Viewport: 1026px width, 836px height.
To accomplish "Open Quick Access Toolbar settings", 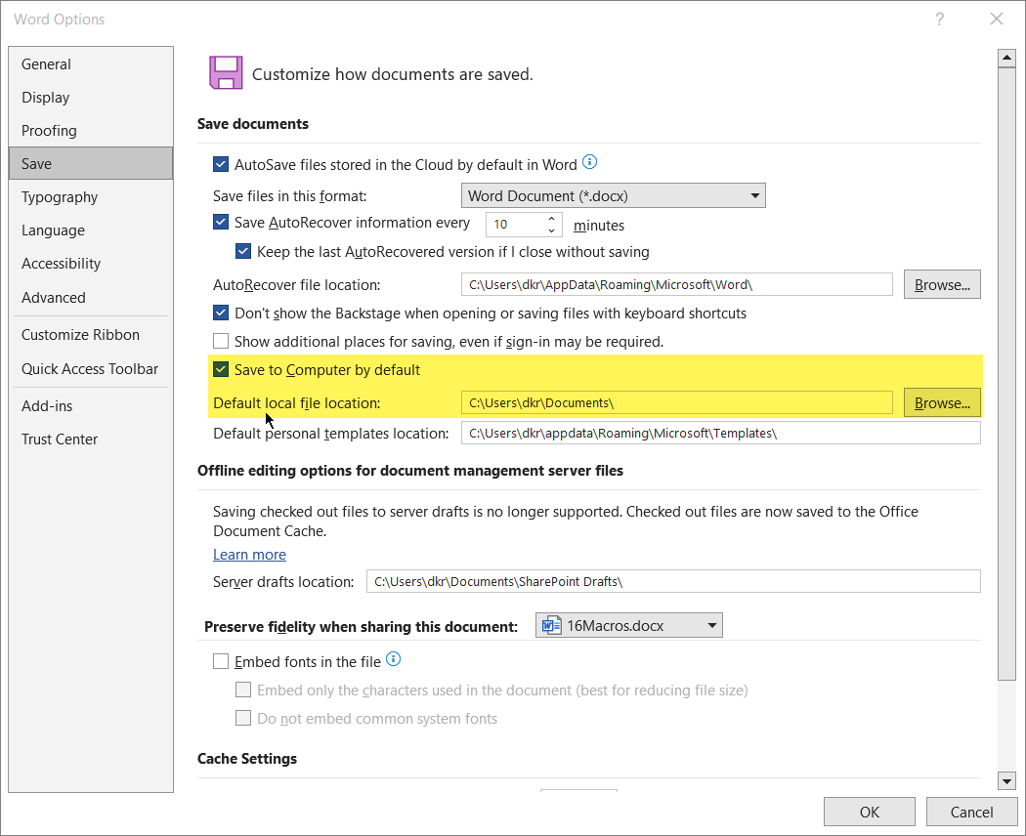I will pos(91,369).
